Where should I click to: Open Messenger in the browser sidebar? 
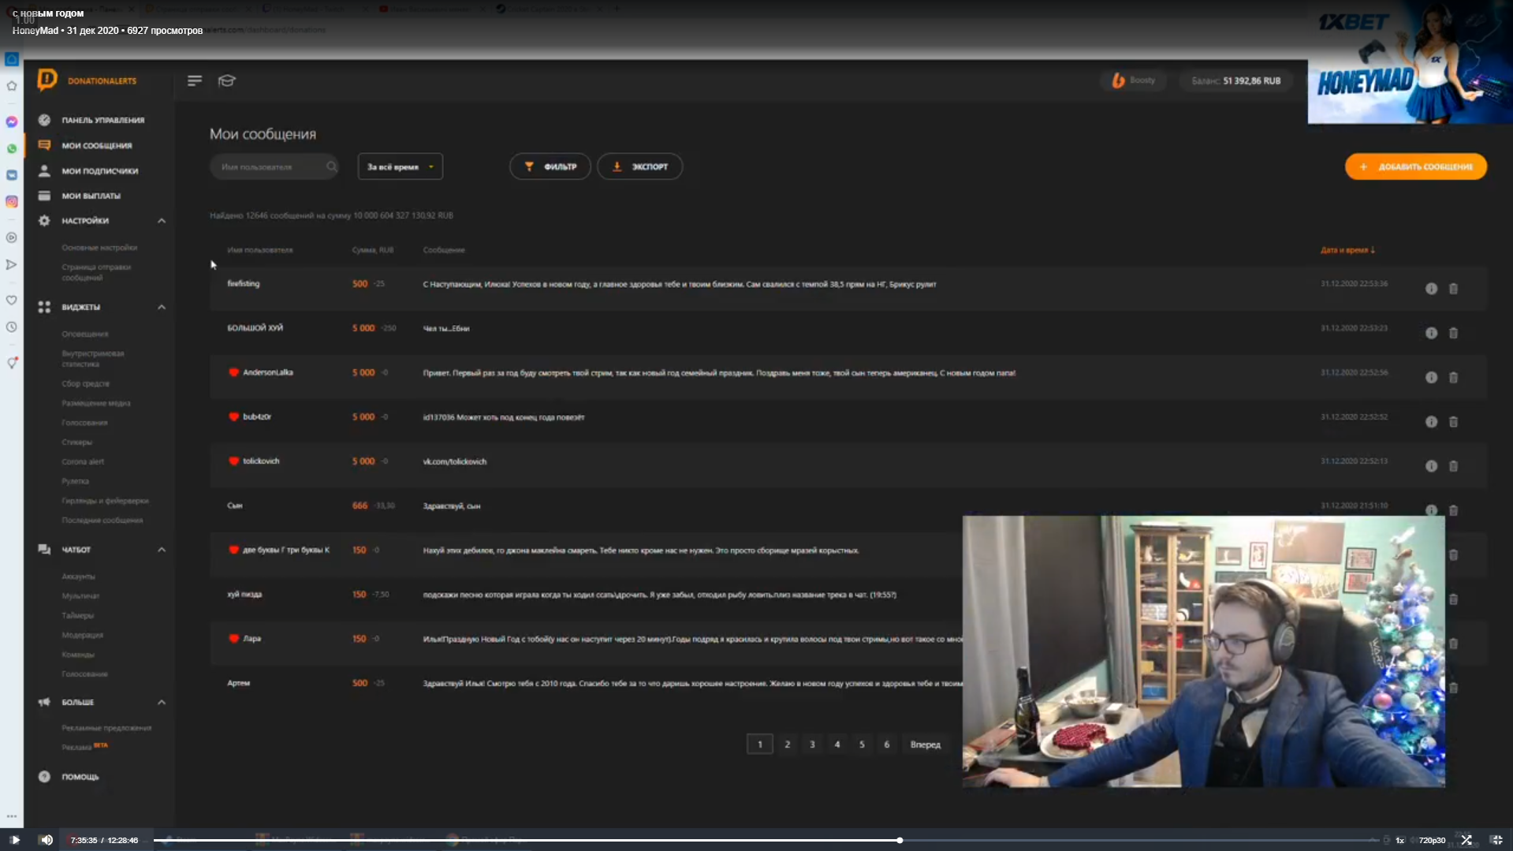[x=12, y=121]
